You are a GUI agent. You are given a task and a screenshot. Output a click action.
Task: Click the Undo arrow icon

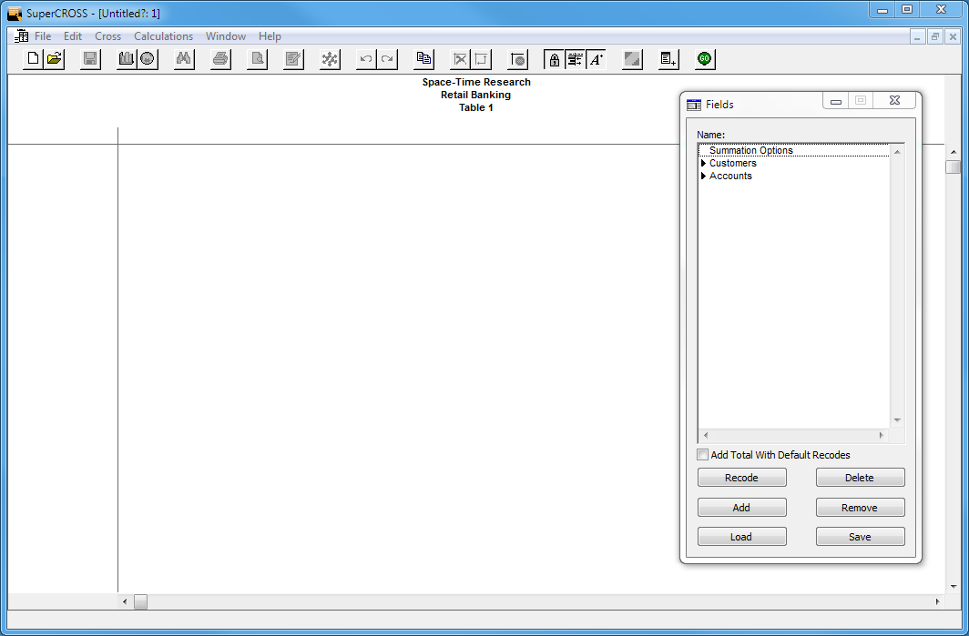pyautogui.click(x=366, y=59)
